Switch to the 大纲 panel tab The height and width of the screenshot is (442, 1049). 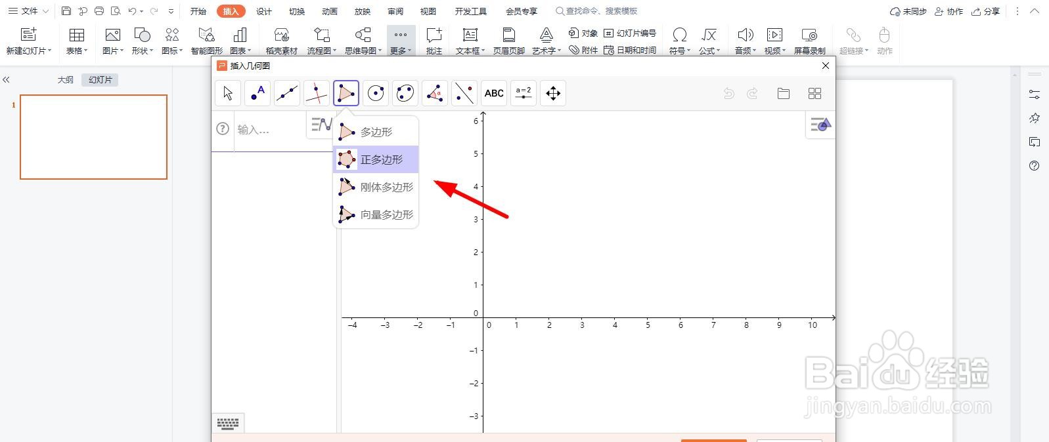coord(66,79)
